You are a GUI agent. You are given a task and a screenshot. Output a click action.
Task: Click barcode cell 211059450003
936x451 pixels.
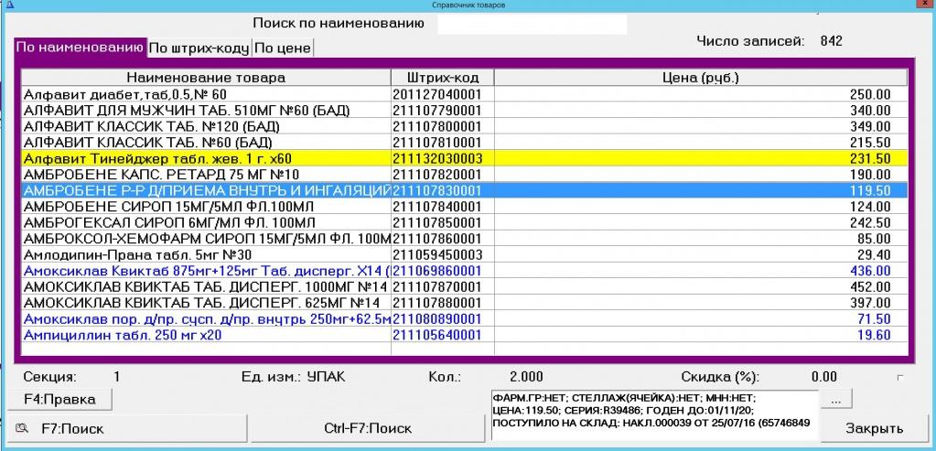pos(442,255)
